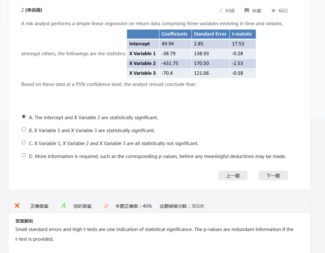Click the star icon beside 标记

pyautogui.click(x=273, y=10)
